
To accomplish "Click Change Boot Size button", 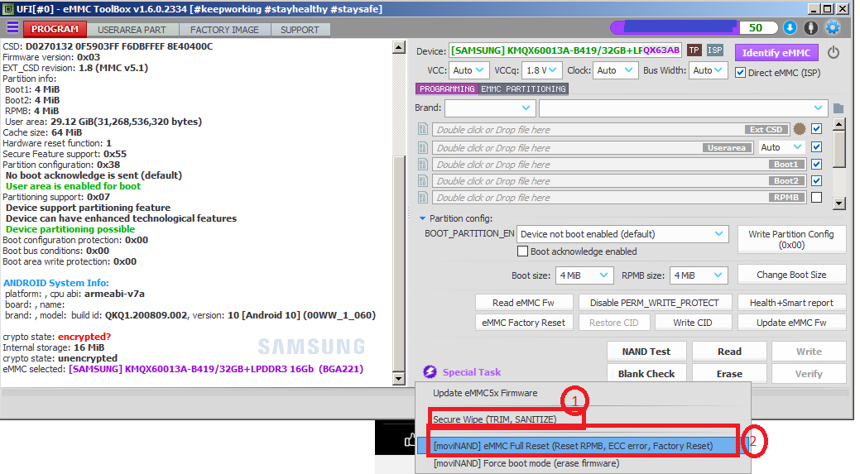I will 791,275.
